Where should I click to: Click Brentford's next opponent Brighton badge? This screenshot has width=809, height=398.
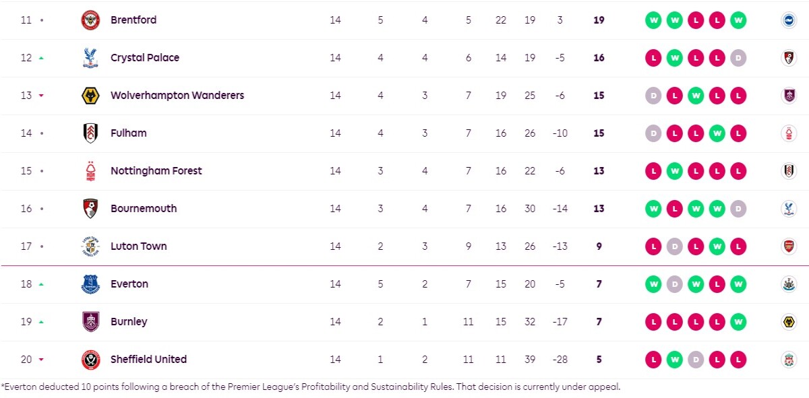click(x=787, y=20)
